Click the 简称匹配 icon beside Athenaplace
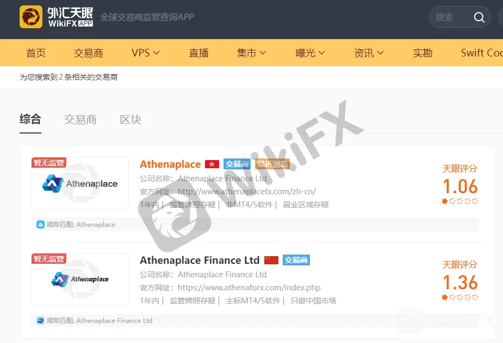This screenshot has height=343, width=503. pyautogui.click(x=40, y=225)
